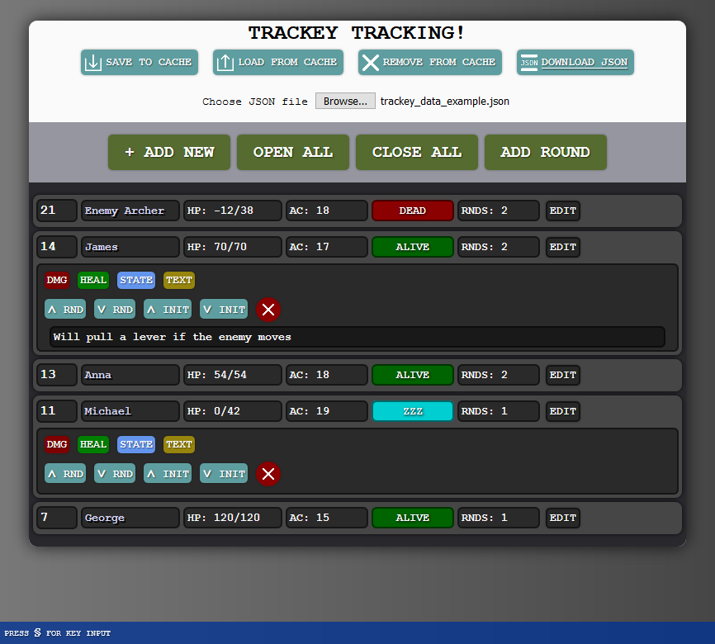The height and width of the screenshot is (644, 715).
Task: Raise Michael's initiative
Action: pos(168,474)
